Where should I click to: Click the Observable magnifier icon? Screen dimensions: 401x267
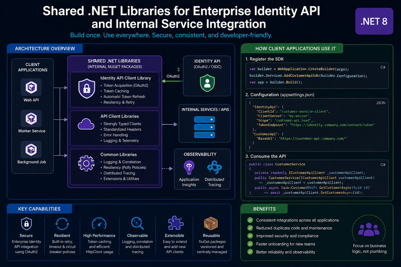coord(137,223)
